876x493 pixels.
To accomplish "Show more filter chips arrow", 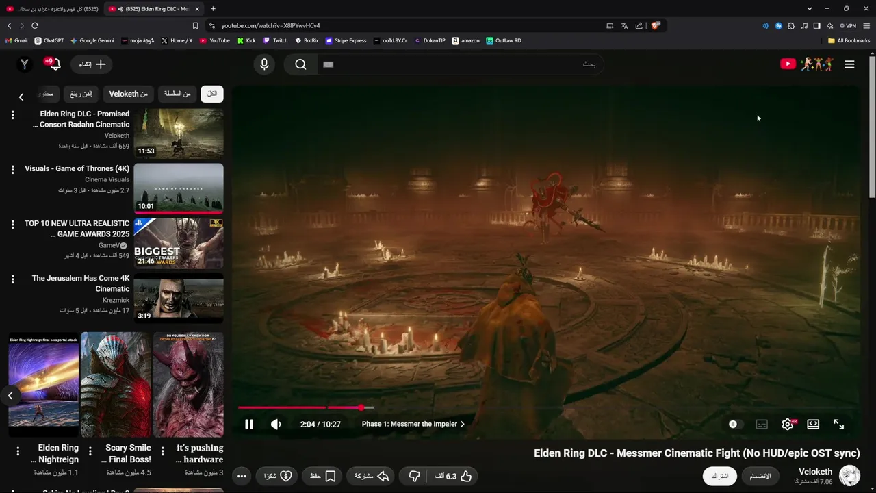I will [21, 97].
